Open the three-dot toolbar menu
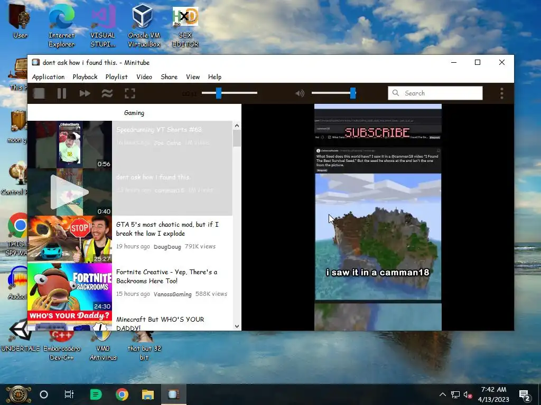The width and height of the screenshot is (541, 405). click(x=502, y=93)
